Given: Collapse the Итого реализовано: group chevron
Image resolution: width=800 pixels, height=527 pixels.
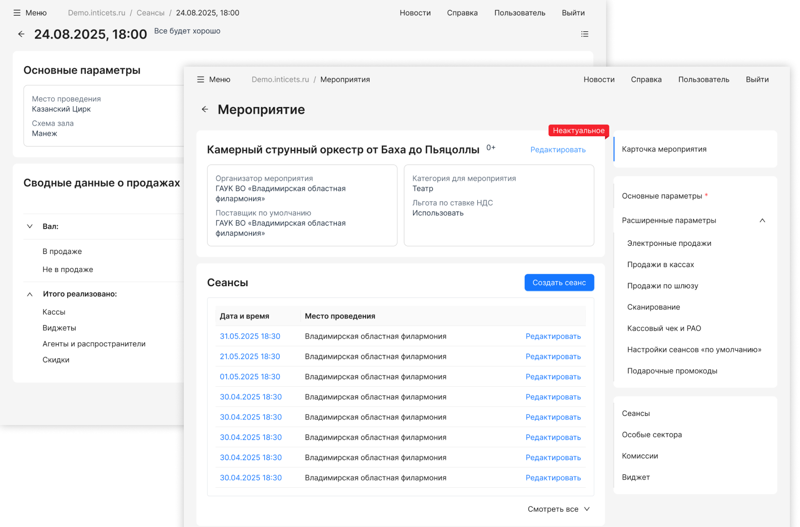Looking at the screenshot, I should click(30, 294).
